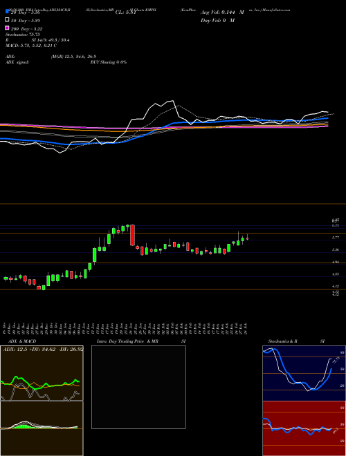This screenshot has width=346, height=456.
Task: Click the 'Stochastics: 73.73' reading
Action: [x=22, y=35]
